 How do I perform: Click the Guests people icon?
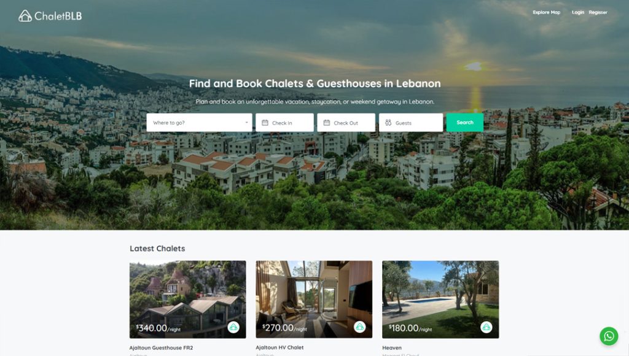point(388,123)
